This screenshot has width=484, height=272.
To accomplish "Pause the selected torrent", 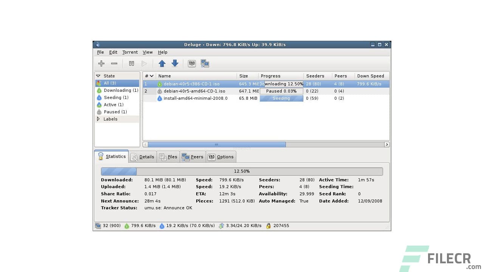I will (131, 63).
